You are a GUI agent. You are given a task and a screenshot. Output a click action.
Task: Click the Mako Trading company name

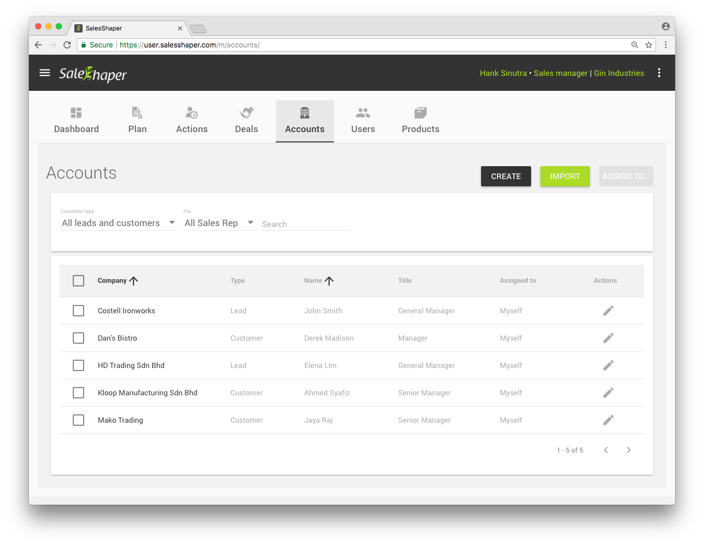coord(120,420)
